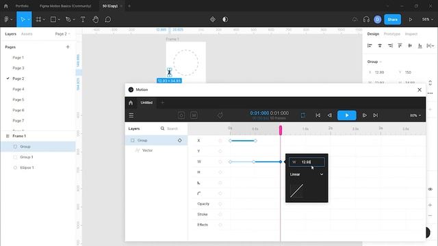The image size is (438, 246).
Task: Click the Motion record icon
Action: tap(181, 115)
